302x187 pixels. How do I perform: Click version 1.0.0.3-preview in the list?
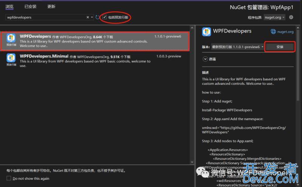(169, 56)
